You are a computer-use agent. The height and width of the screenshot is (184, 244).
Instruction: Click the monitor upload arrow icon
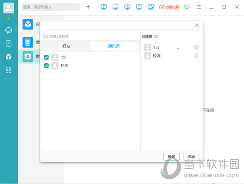pos(139,7)
